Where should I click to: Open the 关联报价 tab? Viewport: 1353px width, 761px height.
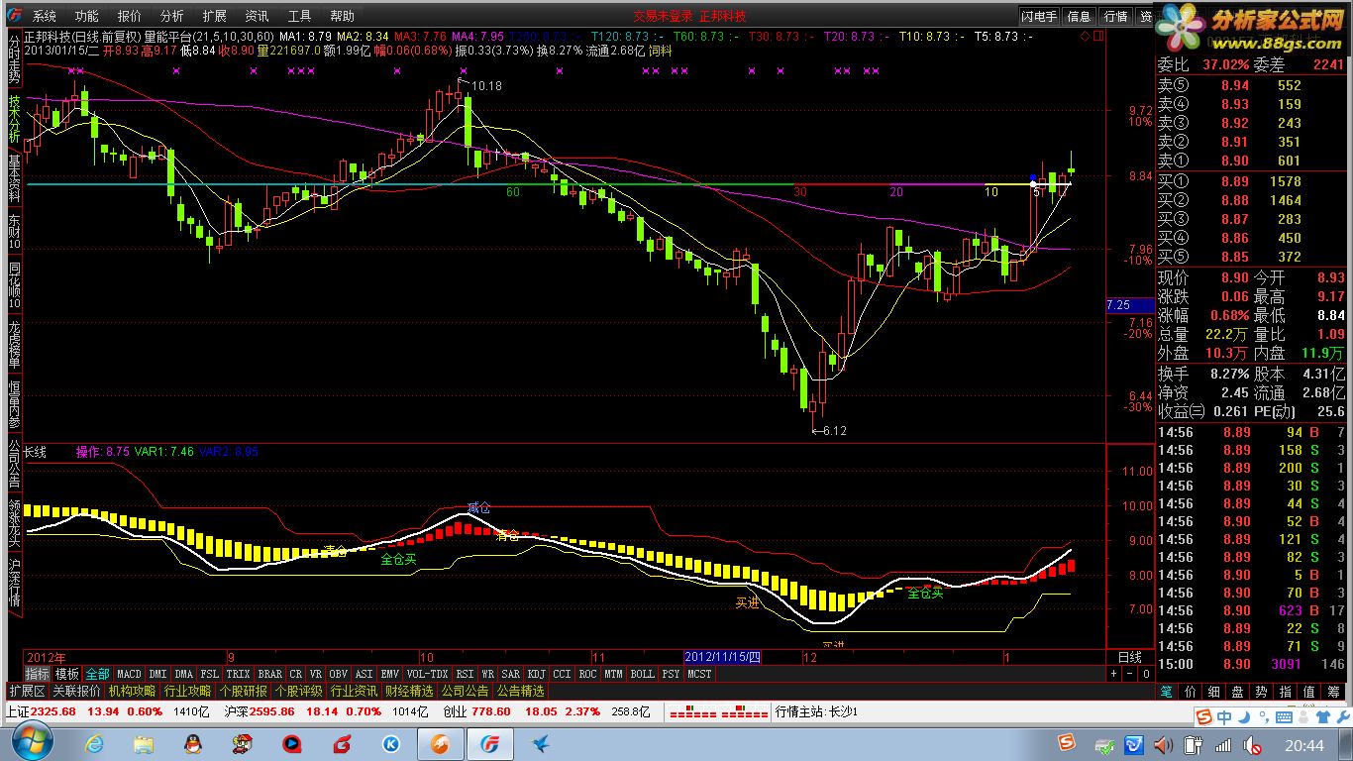(x=77, y=691)
